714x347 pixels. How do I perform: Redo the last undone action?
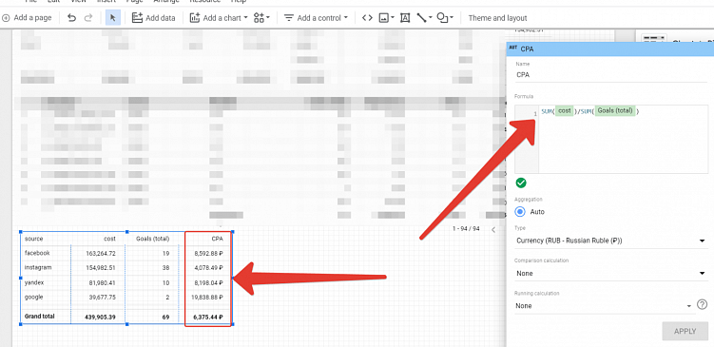(88, 18)
